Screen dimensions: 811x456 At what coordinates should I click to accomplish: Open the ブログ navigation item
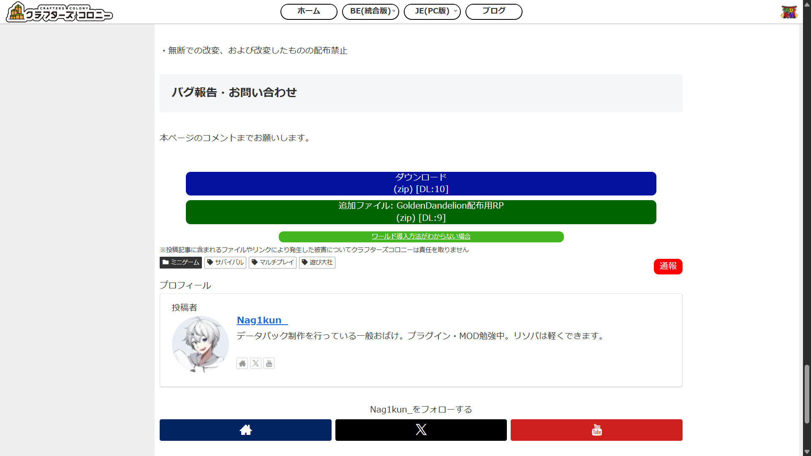494,11
